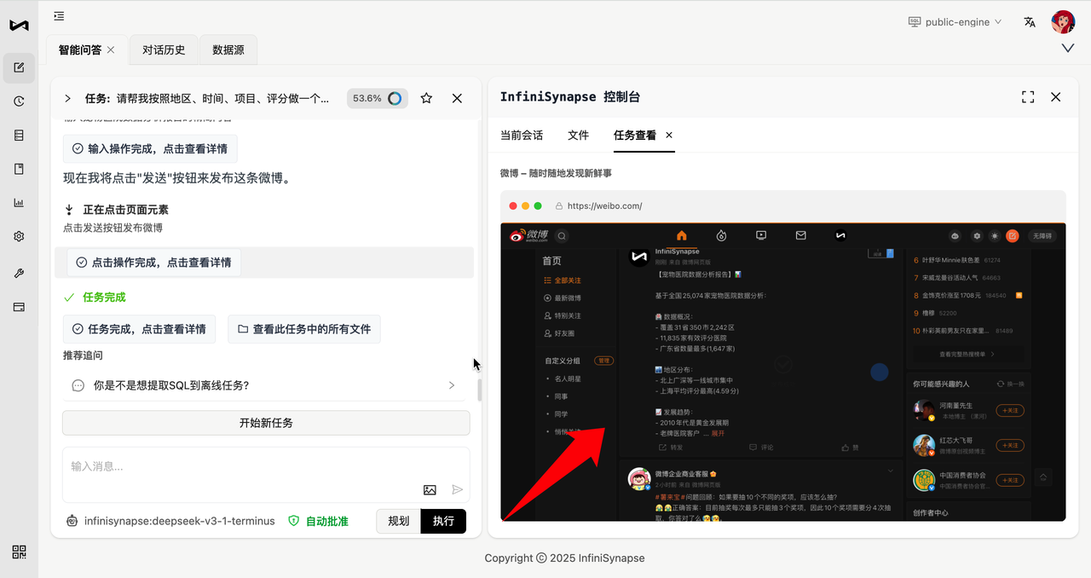Click the robot icon beside model name
This screenshot has width=1091, height=578.
coord(72,521)
